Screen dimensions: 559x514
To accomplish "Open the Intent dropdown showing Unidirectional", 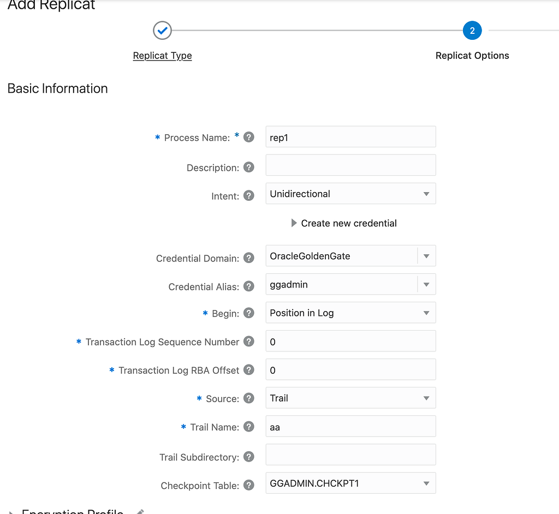I will (350, 194).
